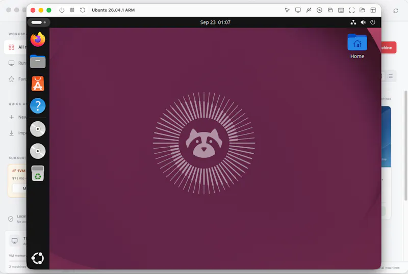Select All machines in background sidebar
Screen dimensions: 408x274
coord(16,47)
